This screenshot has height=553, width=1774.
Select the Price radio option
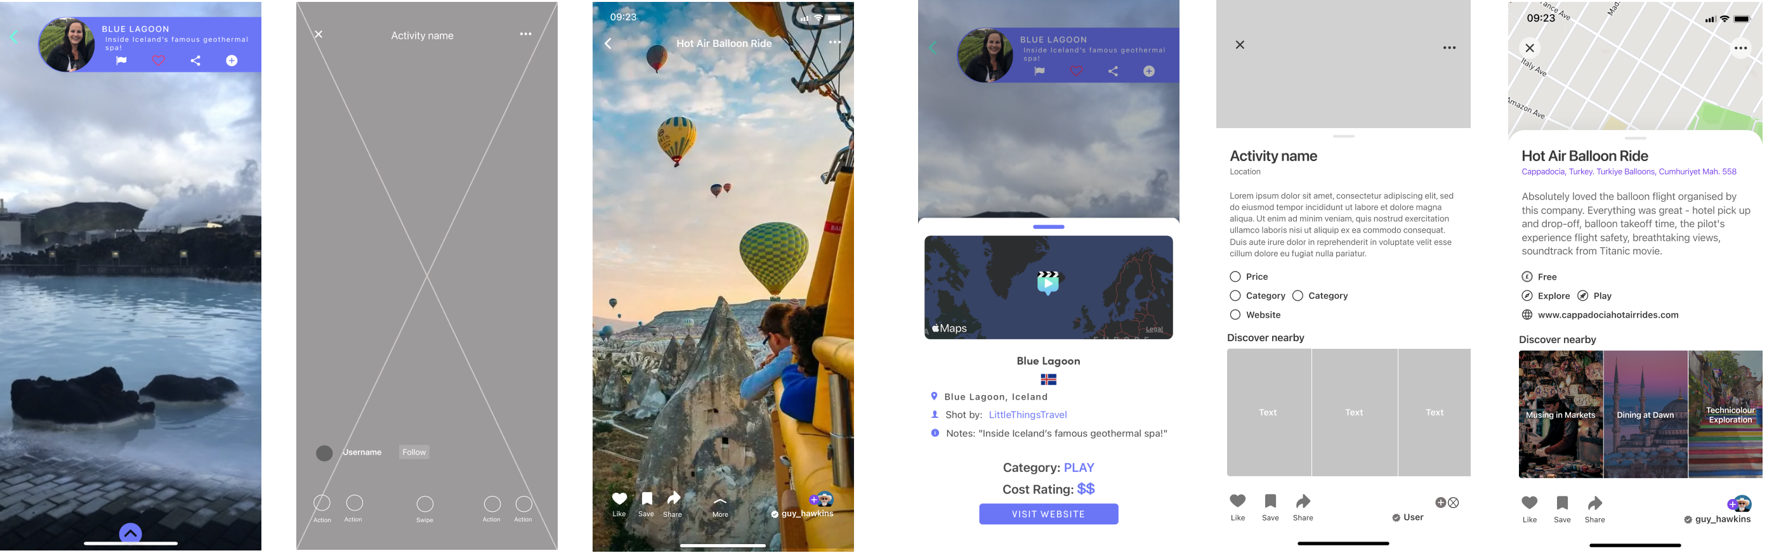pyautogui.click(x=1235, y=277)
